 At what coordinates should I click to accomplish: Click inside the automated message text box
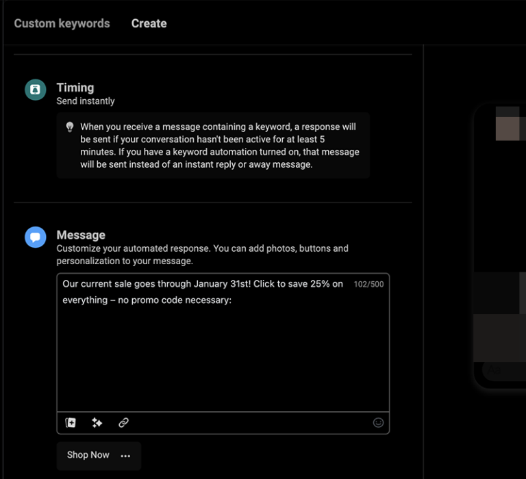point(223,349)
